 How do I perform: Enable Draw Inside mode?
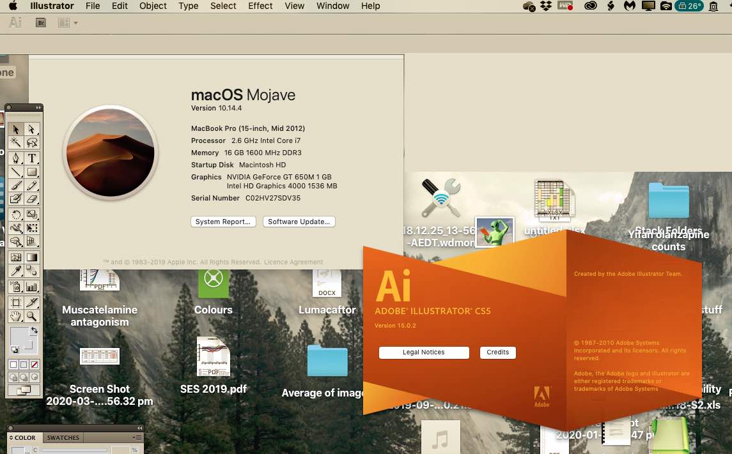(34, 377)
